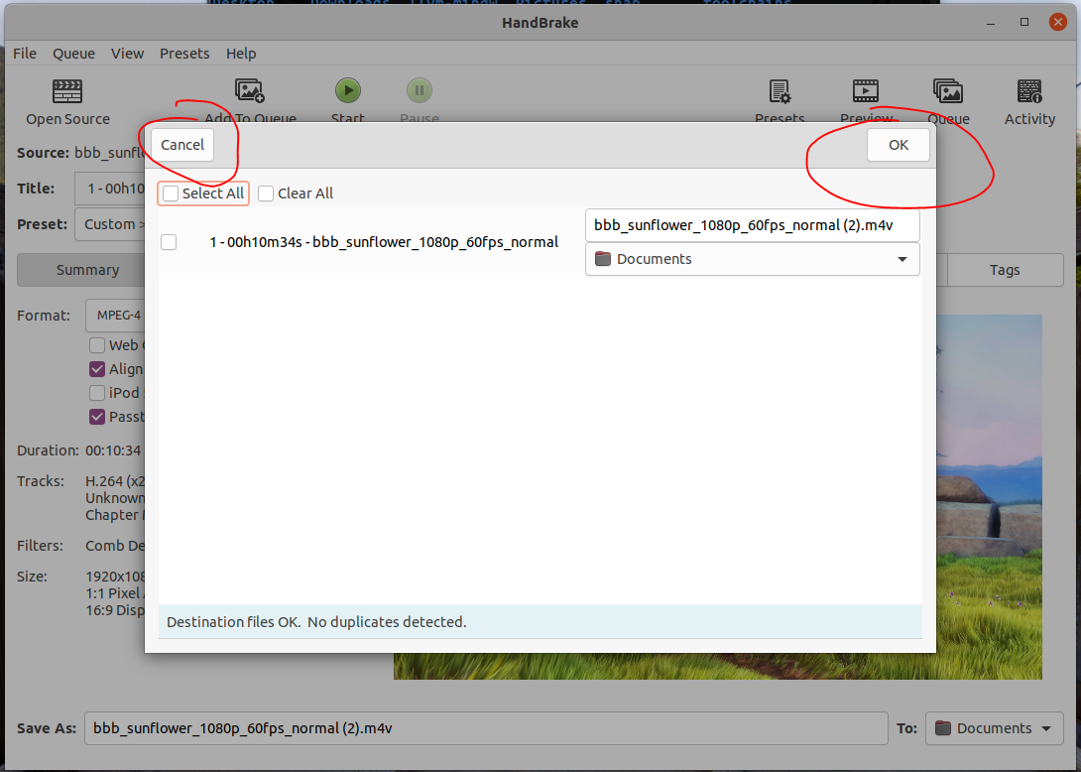Click the Duration value 00:10:34
The height and width of the screenshot is (772, 1081).
113,450
